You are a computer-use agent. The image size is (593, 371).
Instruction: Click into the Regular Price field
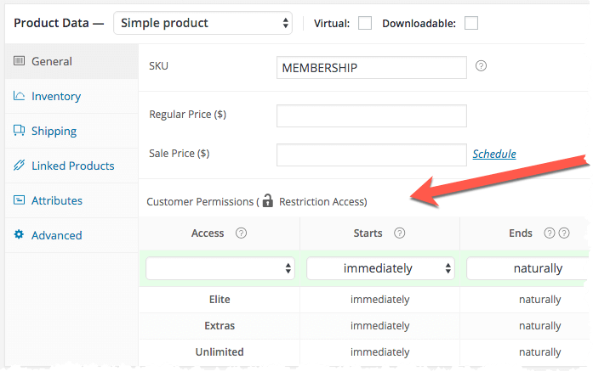pyautogui.click(x=372, y=115)
